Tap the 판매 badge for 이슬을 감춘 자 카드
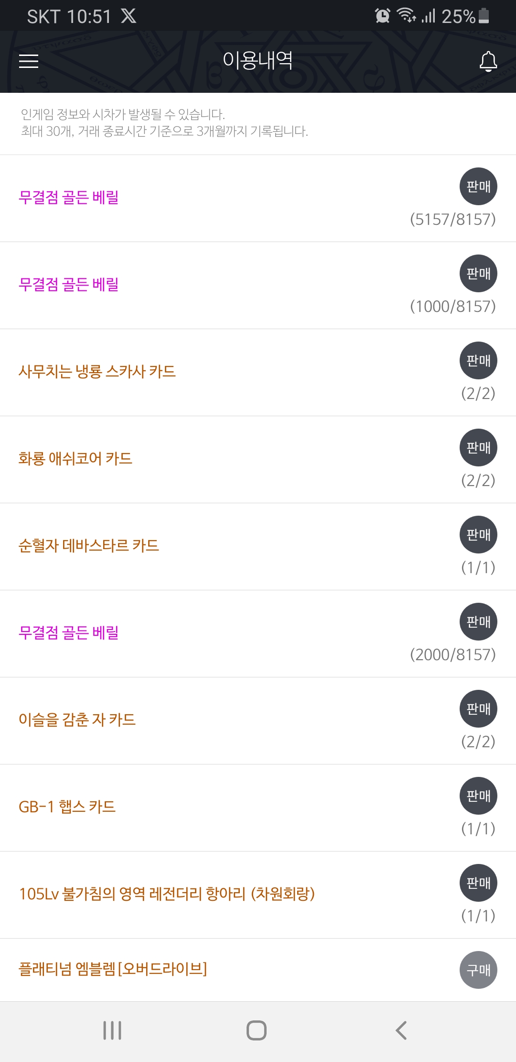516x1062 pixels. coord(478,709)
